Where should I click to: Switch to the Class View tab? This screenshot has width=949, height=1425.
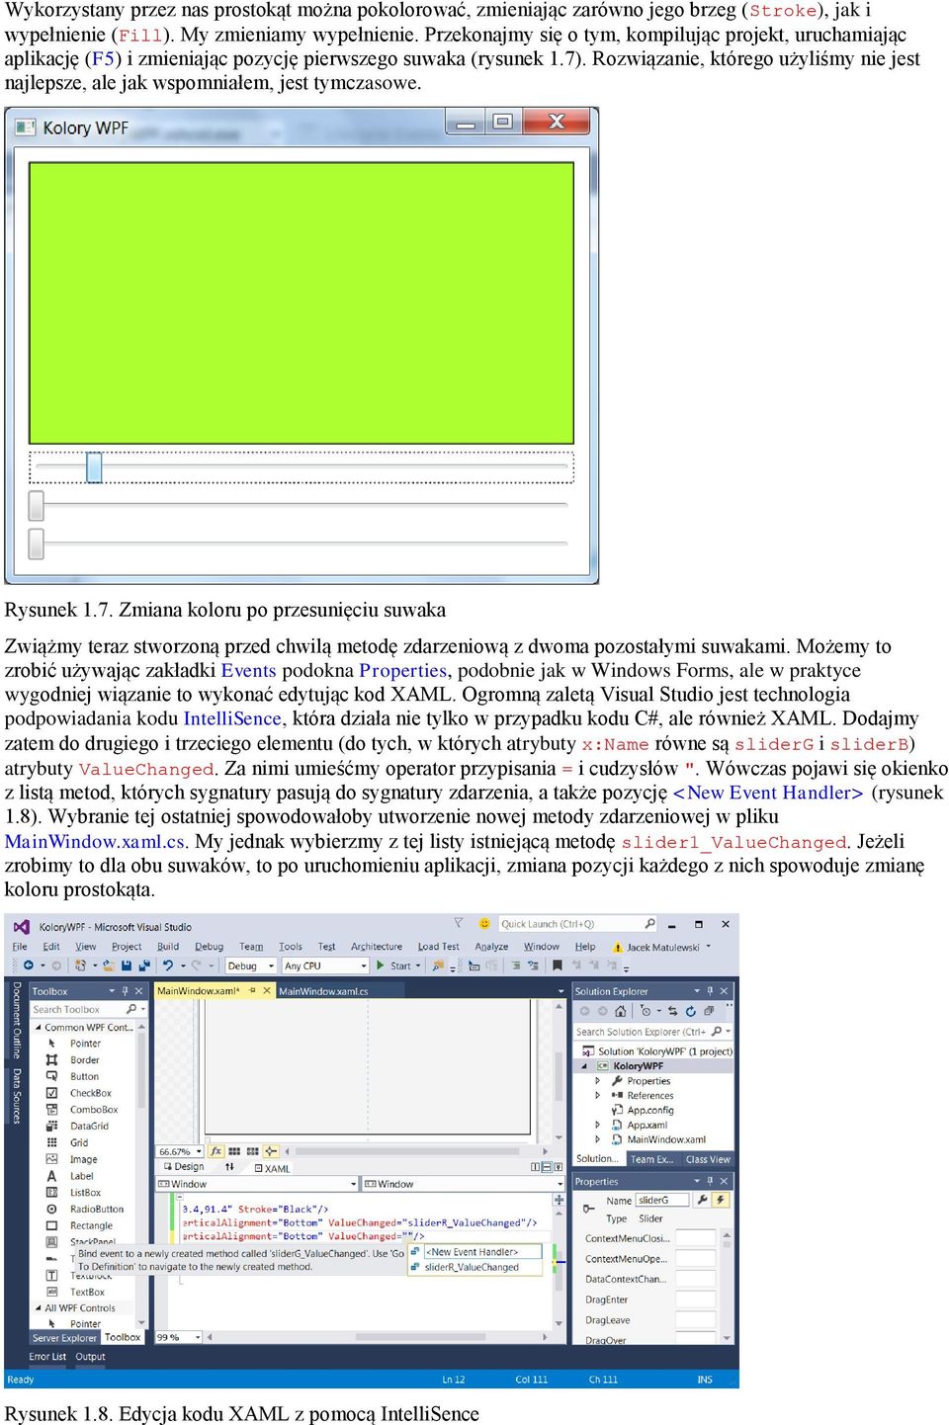[x=708, y=1159]
